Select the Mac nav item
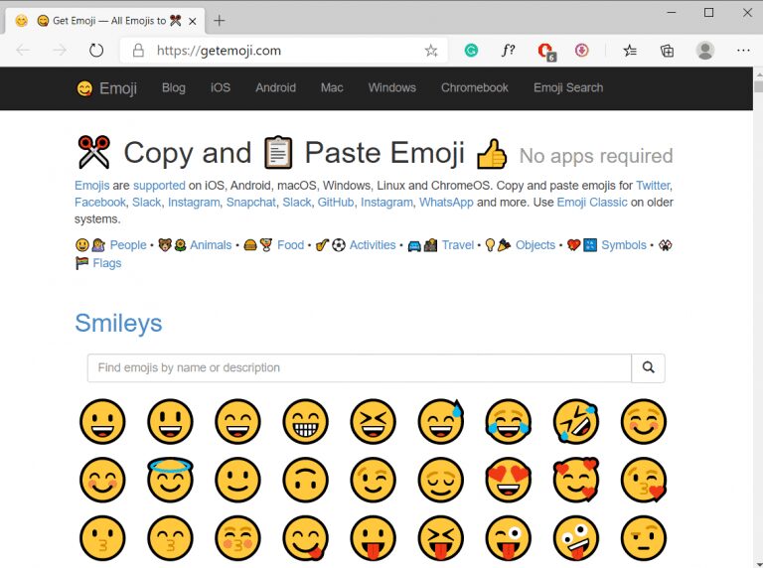 (332, 87)
